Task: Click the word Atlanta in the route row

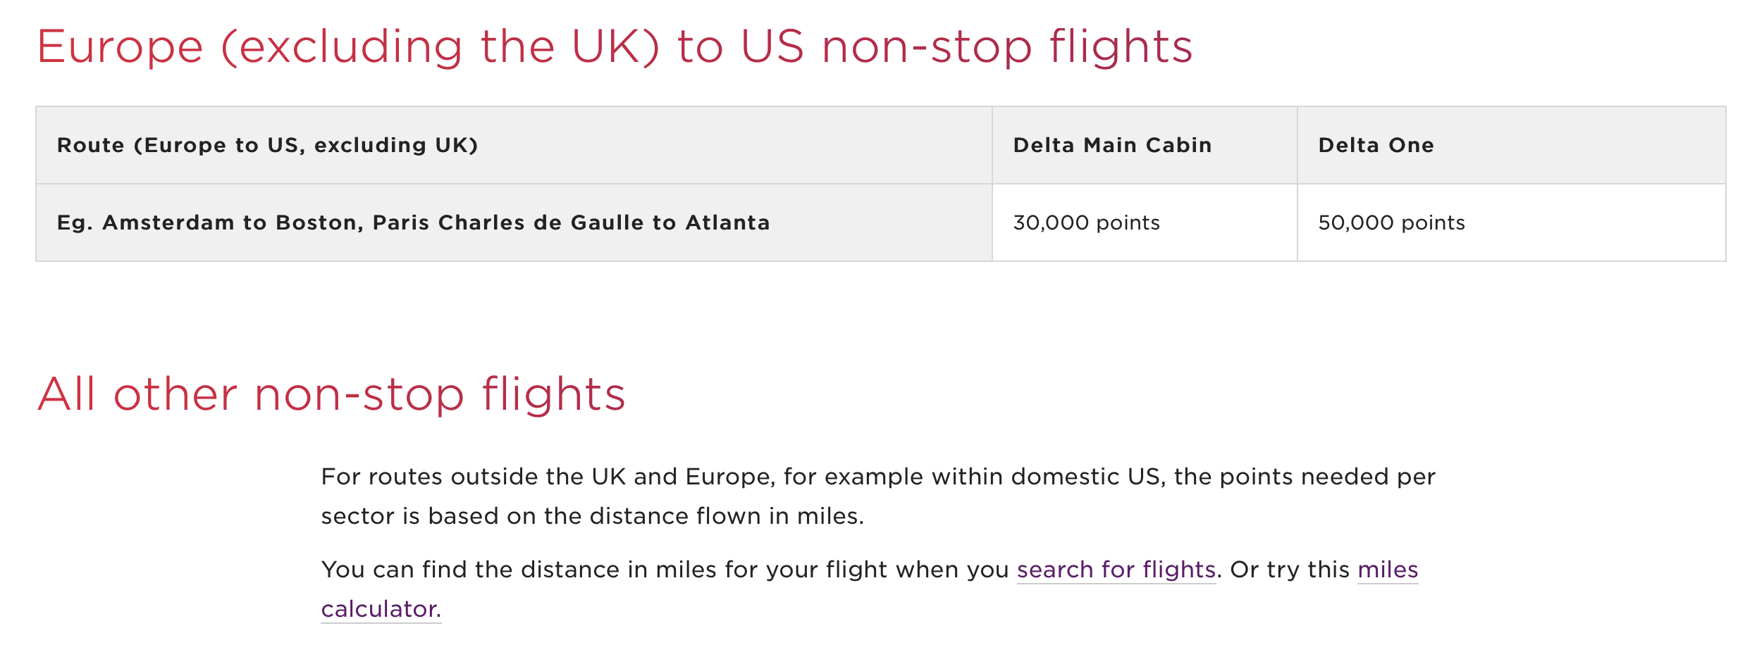Action: tap(728, 222)
